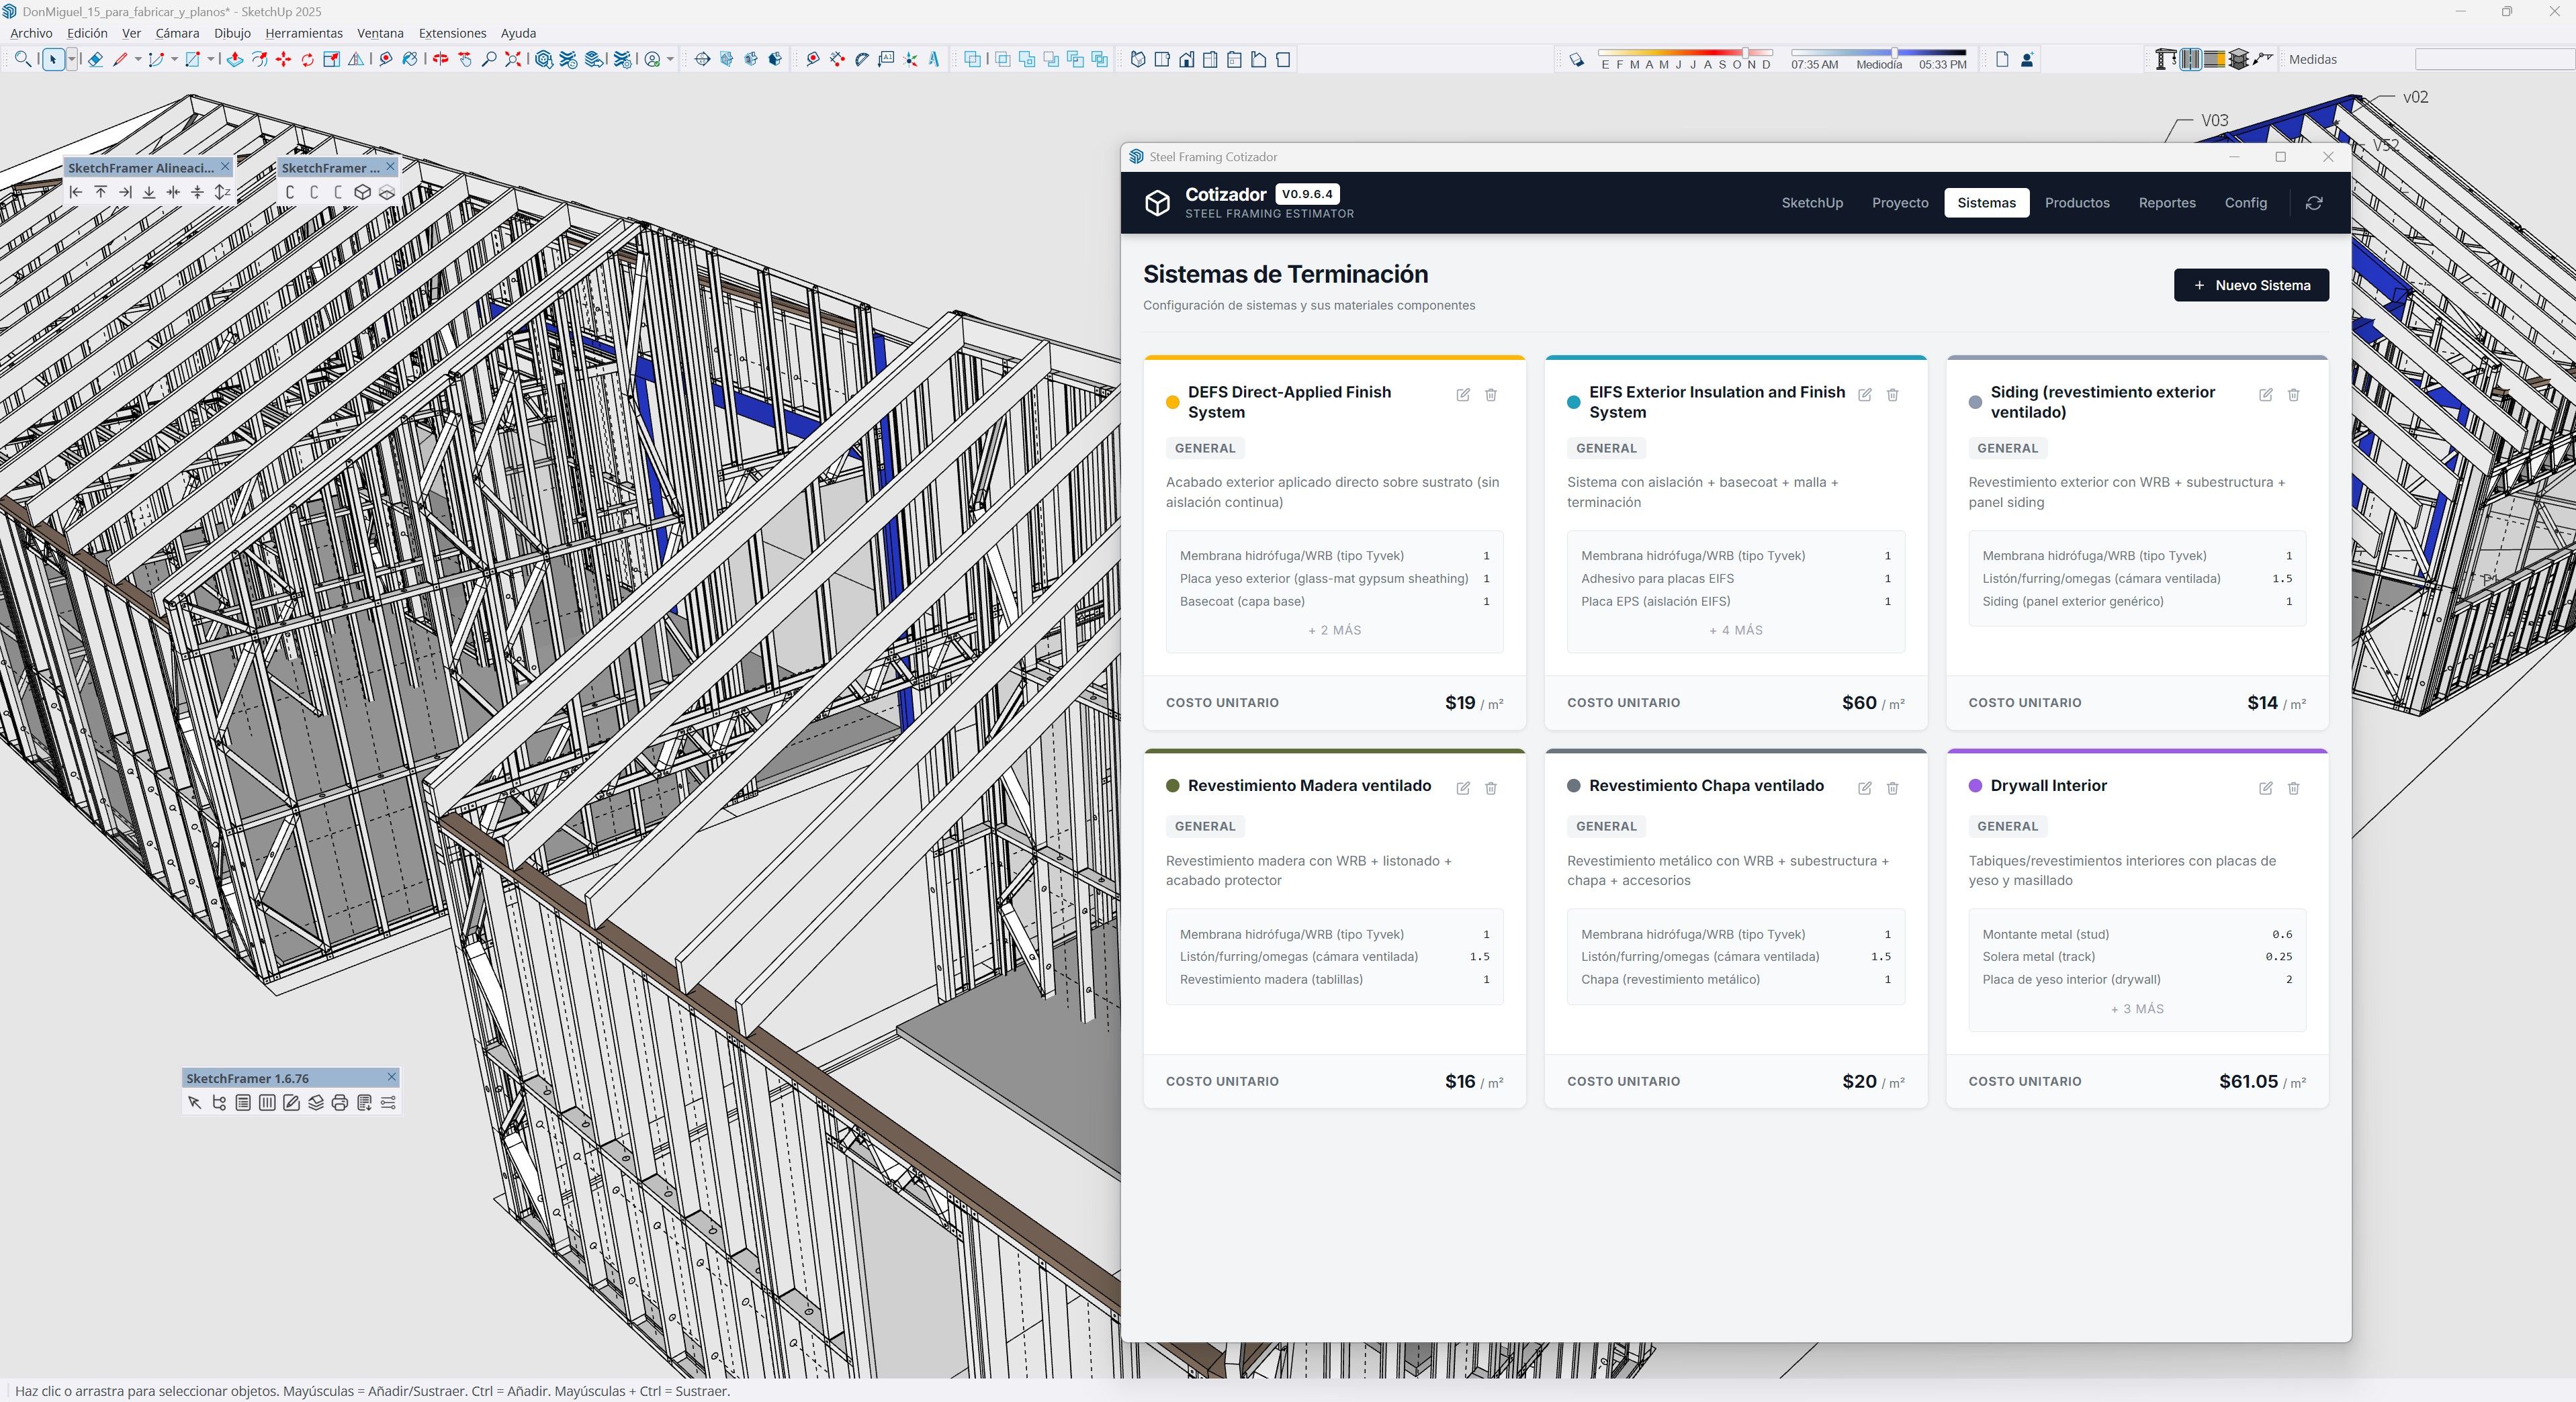This screenshot has width=2576, height=1402.
Task: Select the Push/Pull tool
Action: (235, 59)
